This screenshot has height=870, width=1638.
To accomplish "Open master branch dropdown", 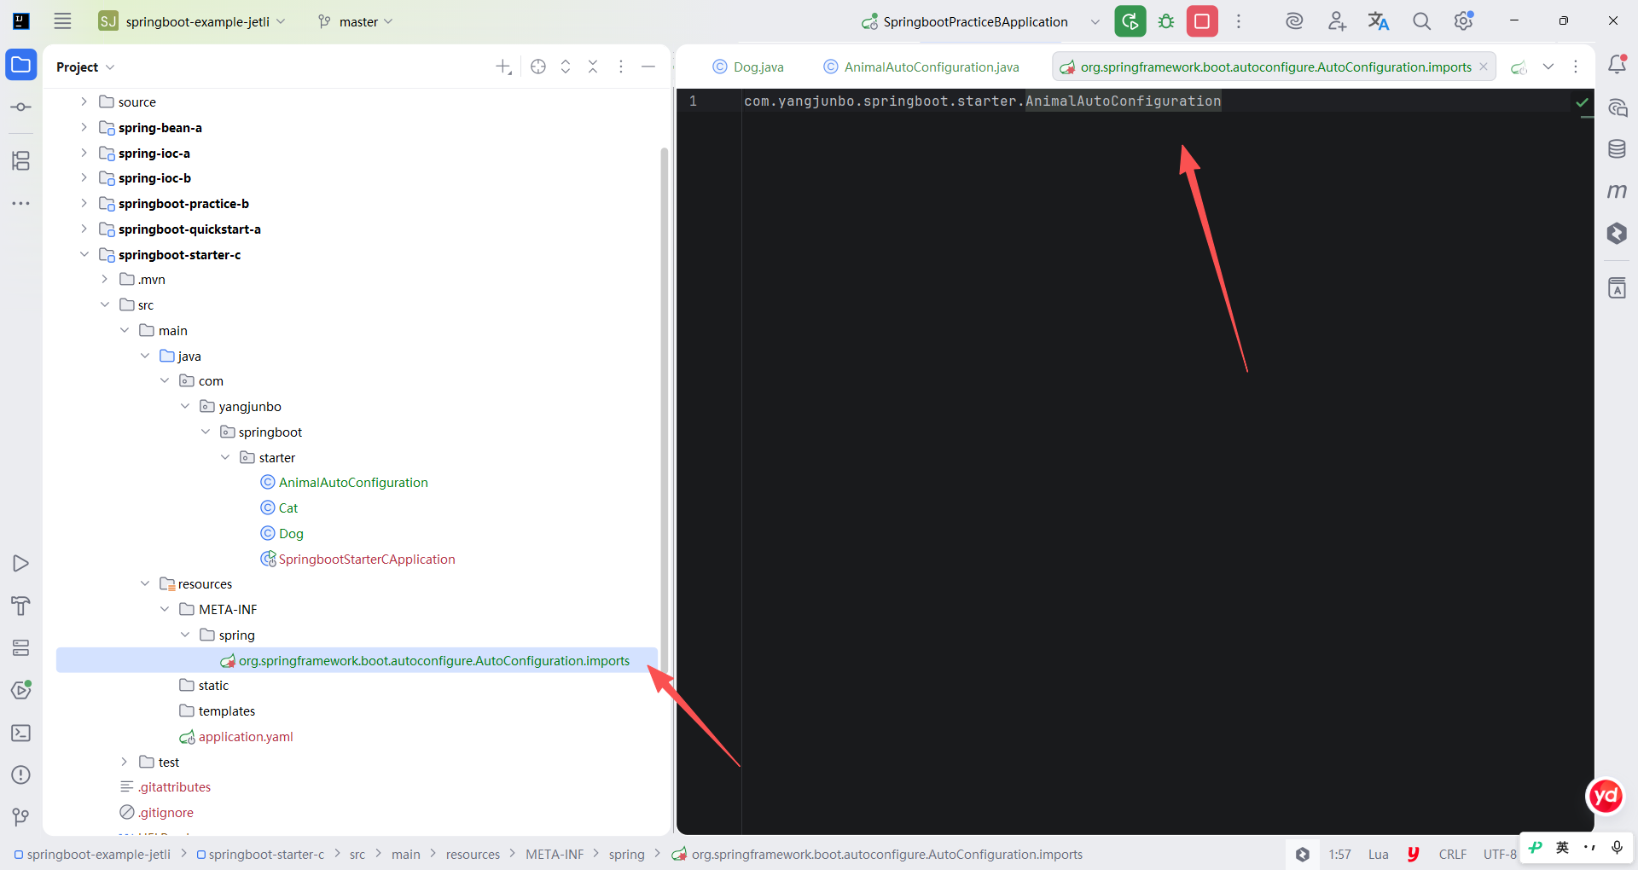I will pyautogui.click(x=355, y=21).
